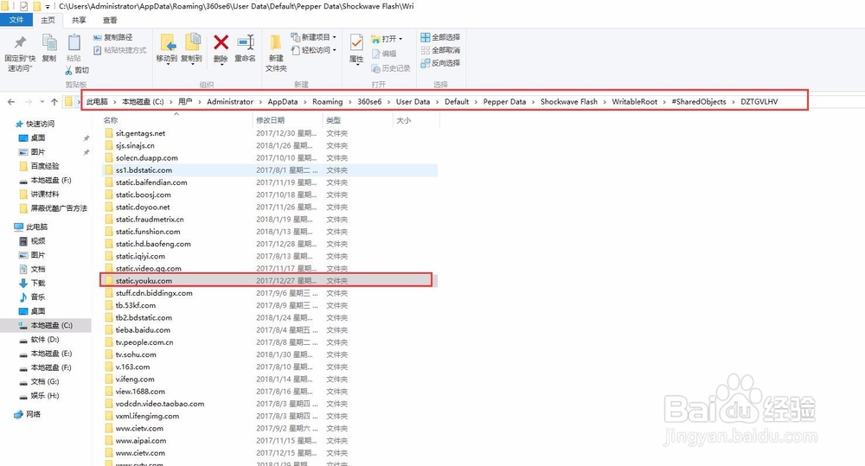865x466 pixels.
Task: Click Roaming in the address breadcrumb
Action: click(327, 101)
